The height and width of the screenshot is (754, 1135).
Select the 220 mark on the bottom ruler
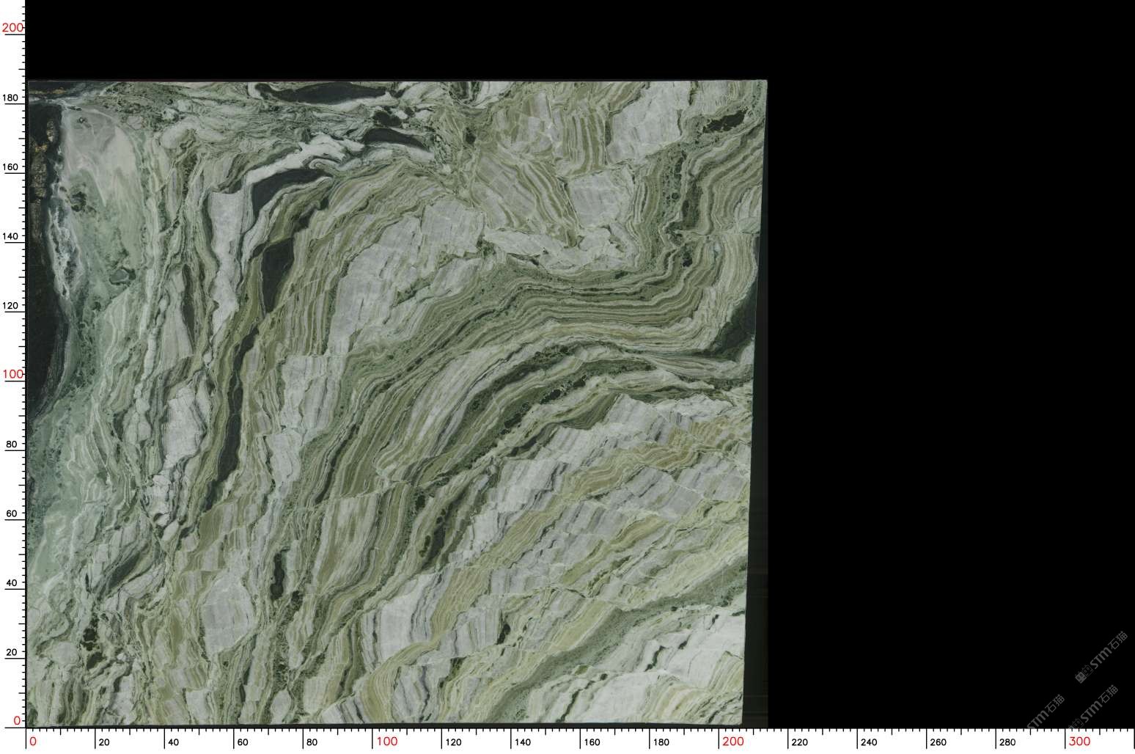tap(799, 742)
